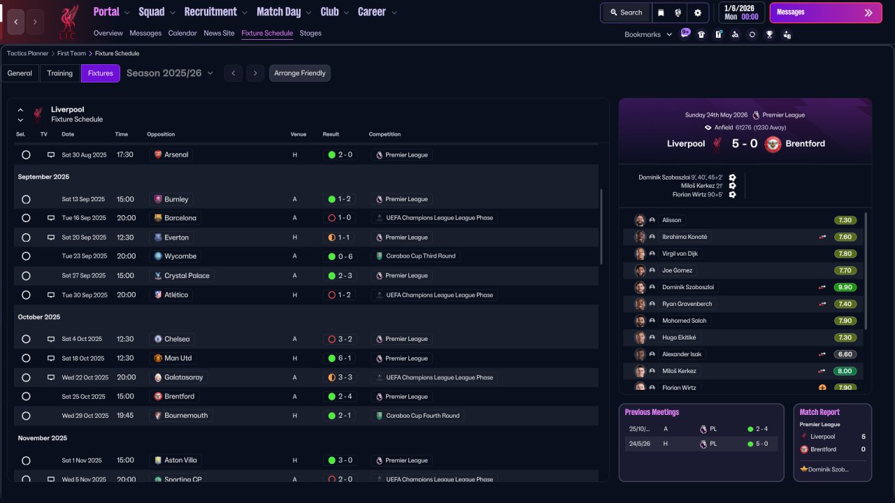Click the scouting magnifier person icon in bookmarks bar
Viewport: 895px width, 503px height.
[735, 34]
